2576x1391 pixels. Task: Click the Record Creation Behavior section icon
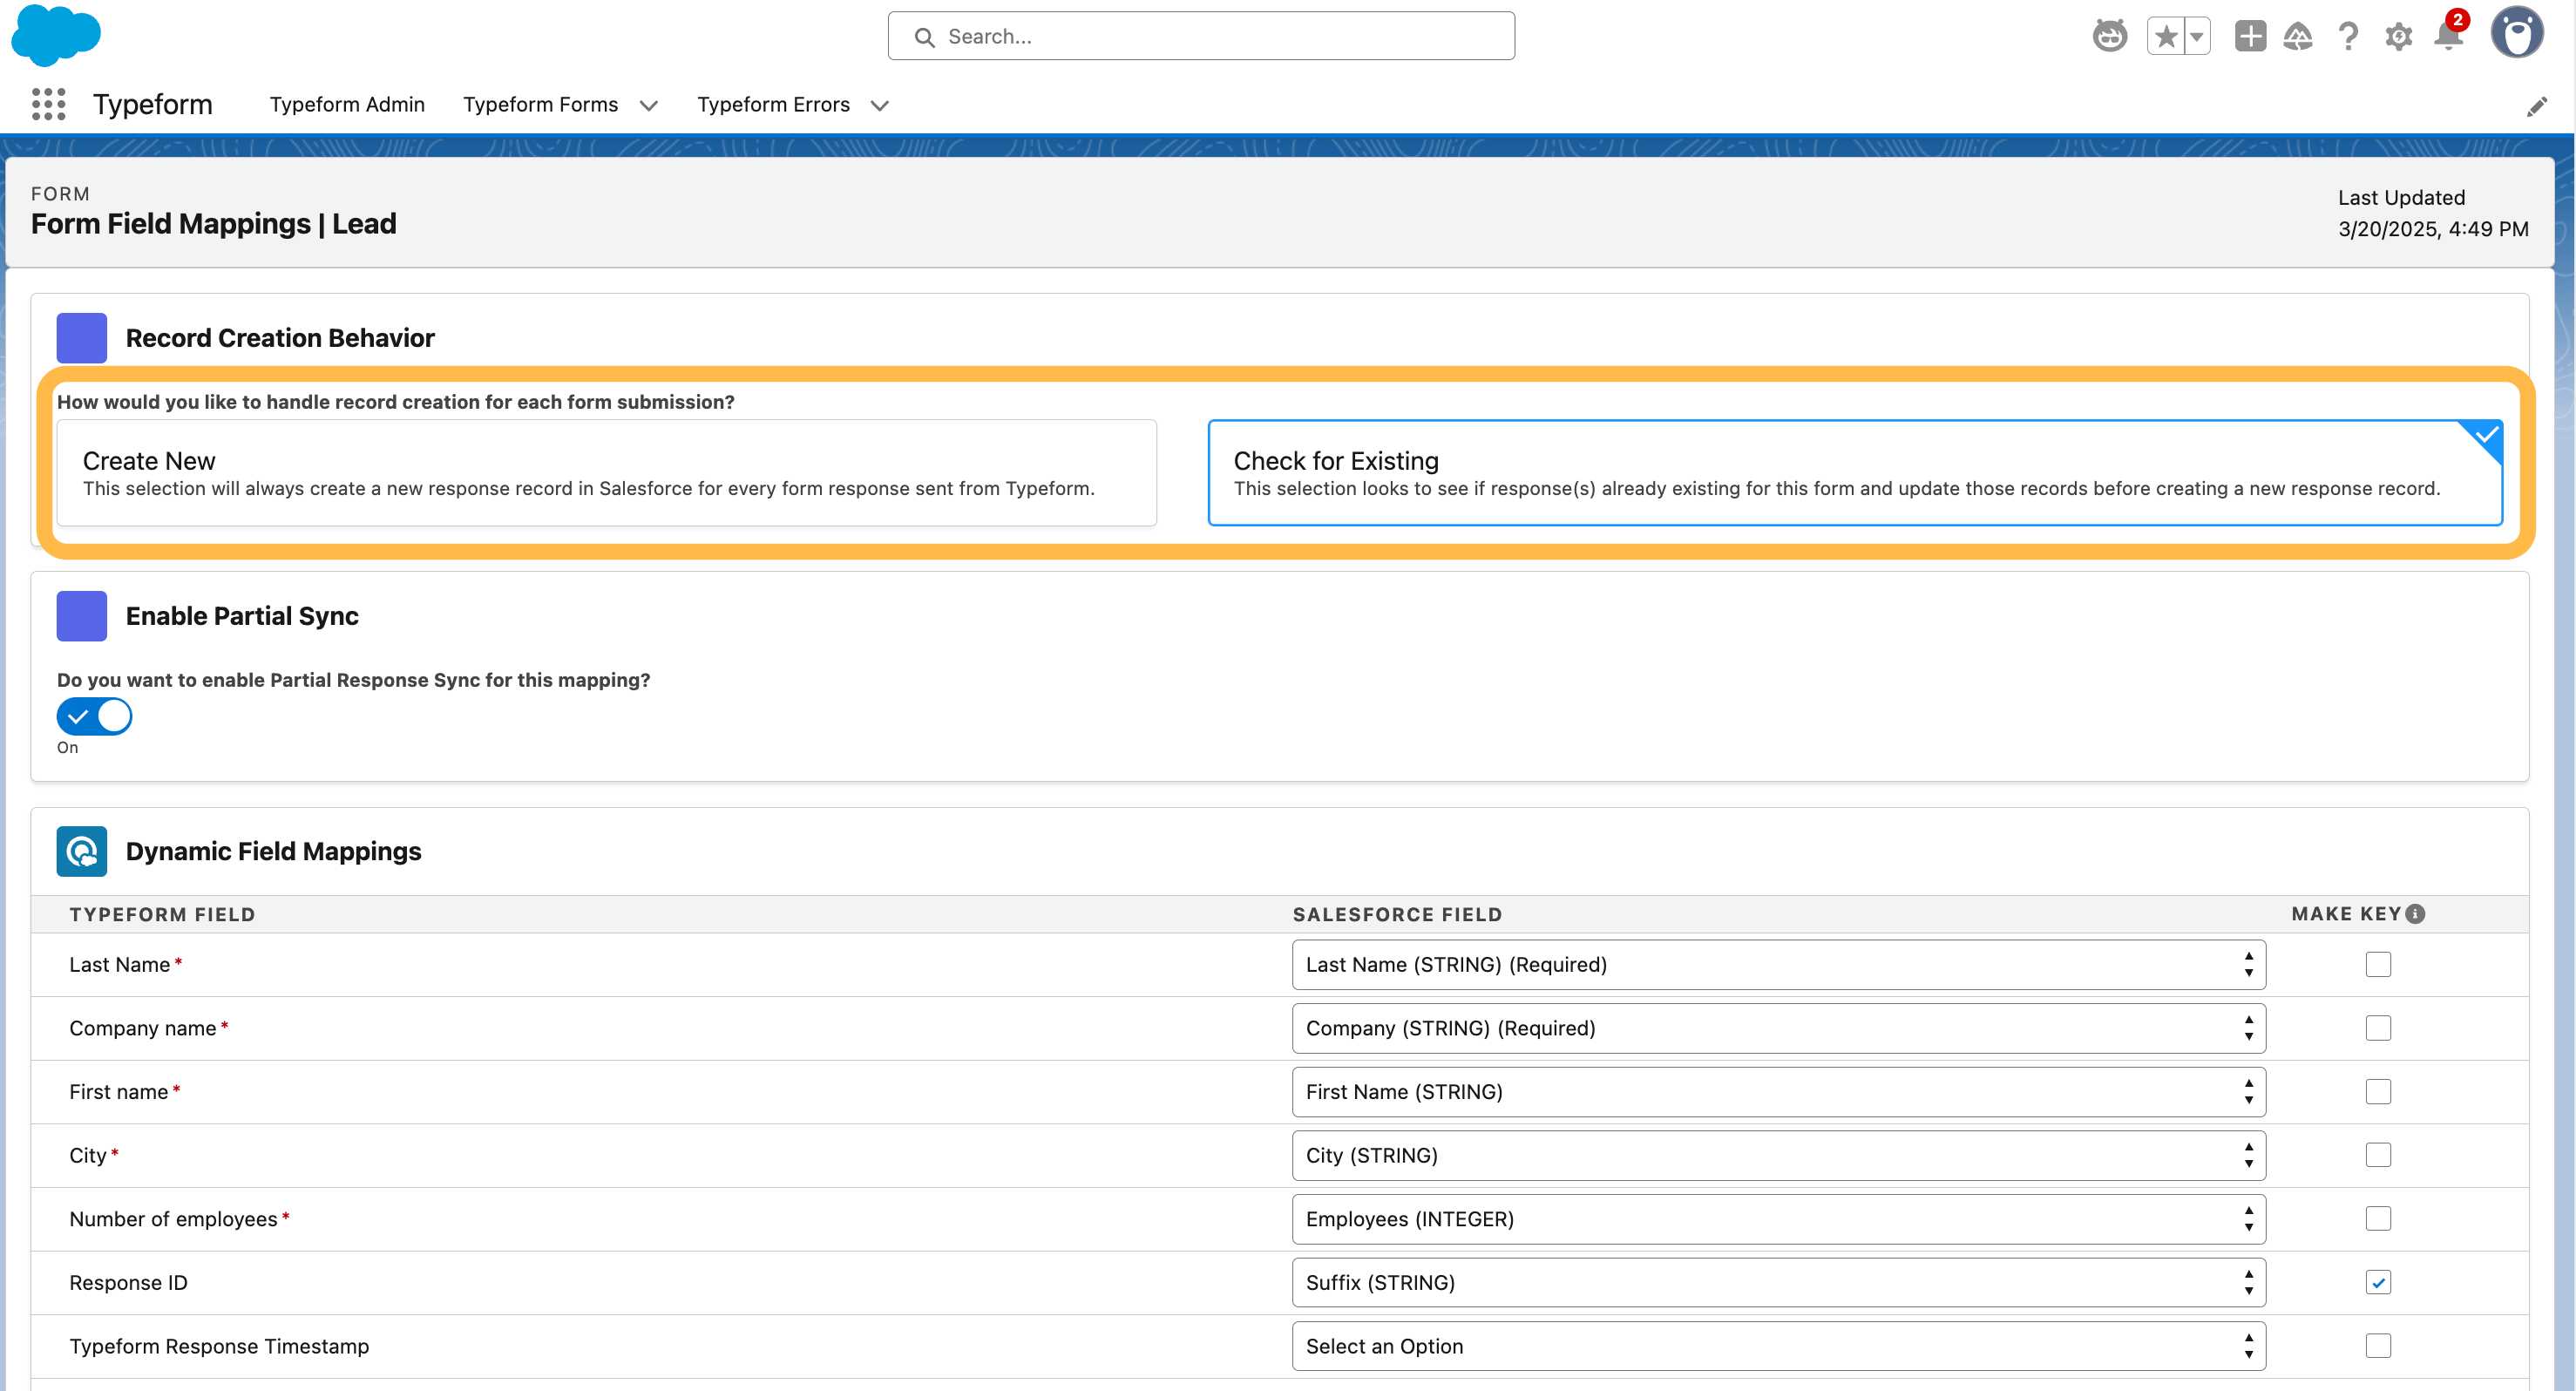pos(82,338)
